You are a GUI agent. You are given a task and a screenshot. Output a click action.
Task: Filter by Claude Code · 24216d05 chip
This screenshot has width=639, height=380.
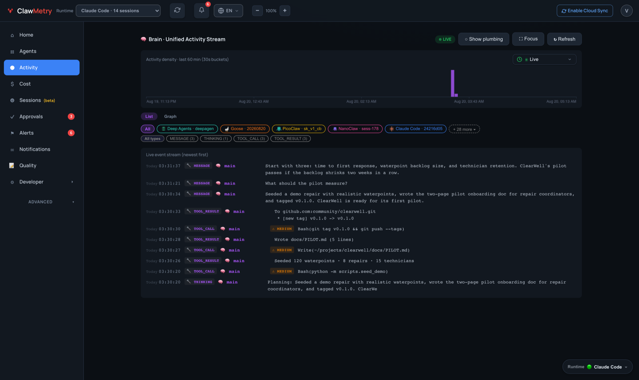pos(415,129)
